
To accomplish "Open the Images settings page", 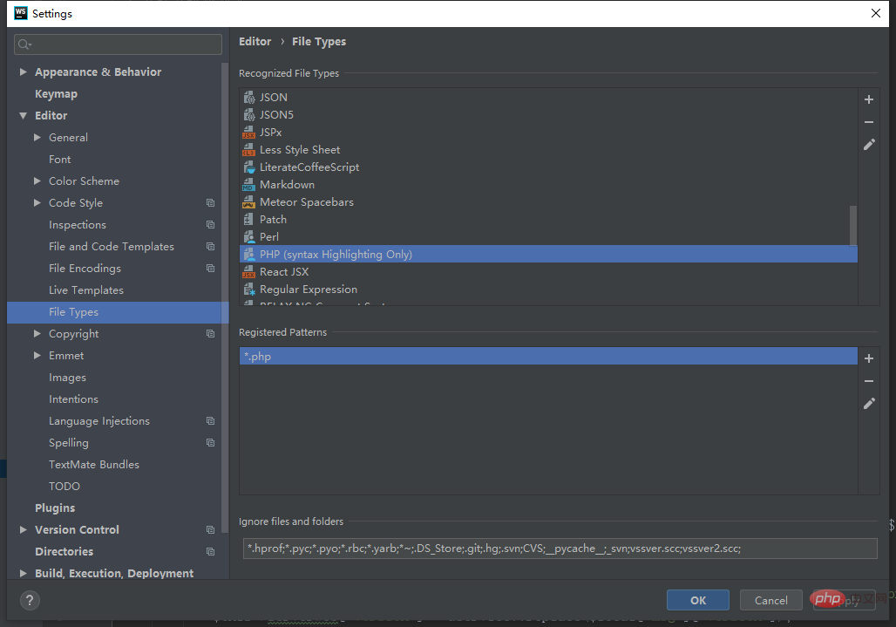I will pyautogui.click(x=67, y=378).
